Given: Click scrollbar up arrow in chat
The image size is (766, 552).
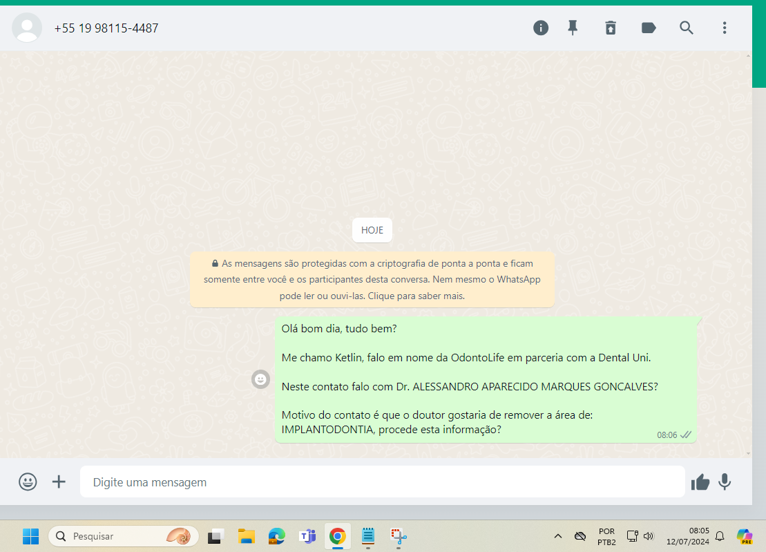Looking at the screenshot, I should tap(749, 56).
